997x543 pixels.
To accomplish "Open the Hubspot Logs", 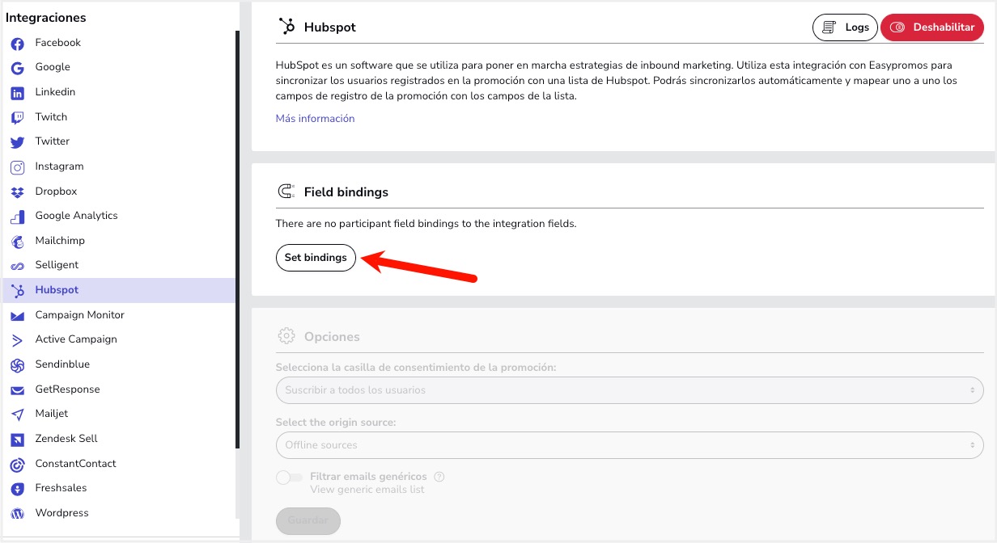I will [845, 27].
